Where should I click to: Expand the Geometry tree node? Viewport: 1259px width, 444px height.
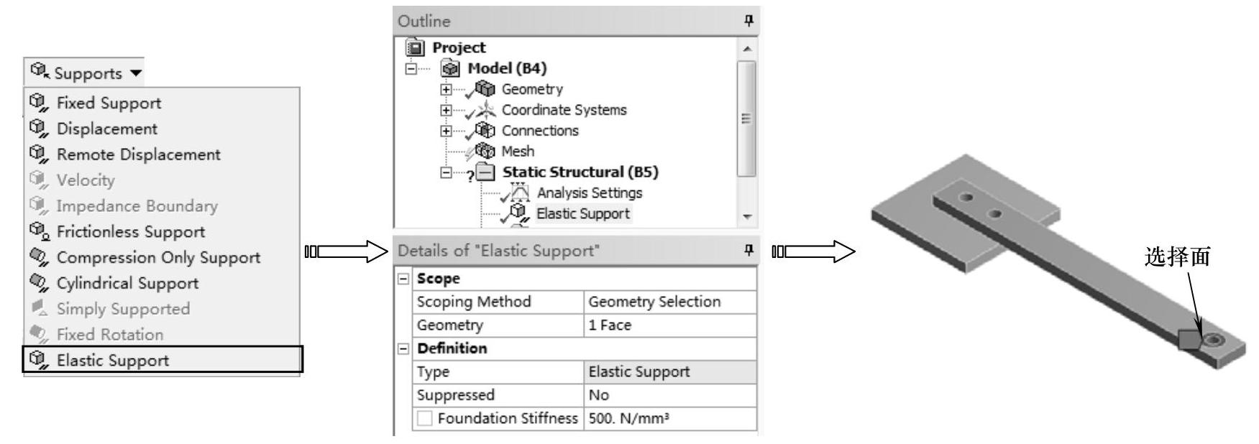[447, 90]
